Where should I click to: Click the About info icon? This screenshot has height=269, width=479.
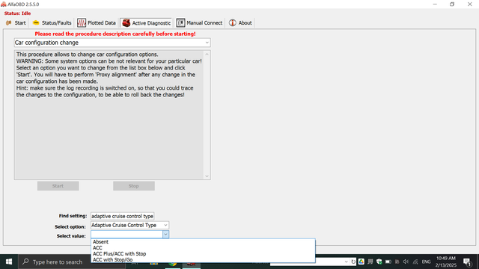233,23
